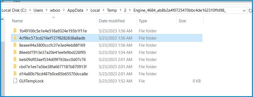Click the 4cf9bc573cd216ef727f8282838a8adb folder icon

(x=15, y=38)
